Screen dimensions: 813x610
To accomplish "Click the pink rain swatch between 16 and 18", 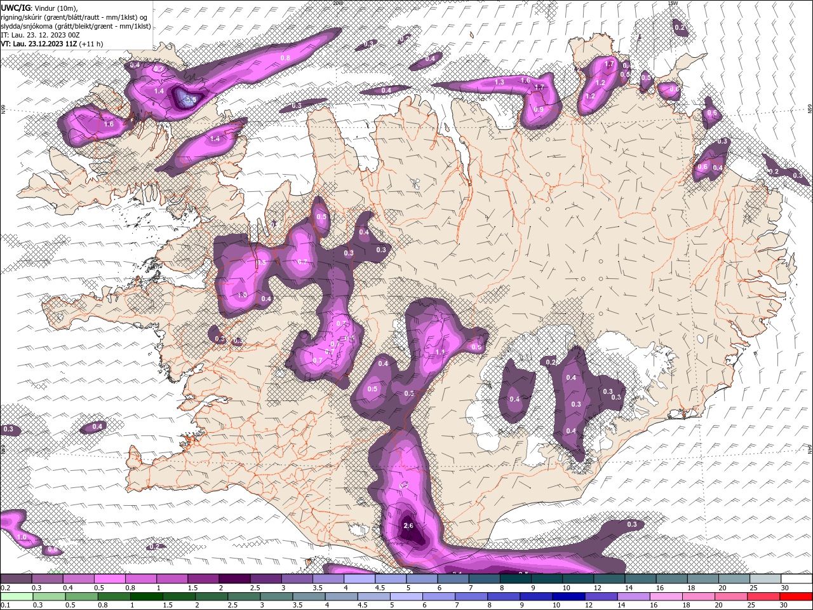I will pos(666,596).
